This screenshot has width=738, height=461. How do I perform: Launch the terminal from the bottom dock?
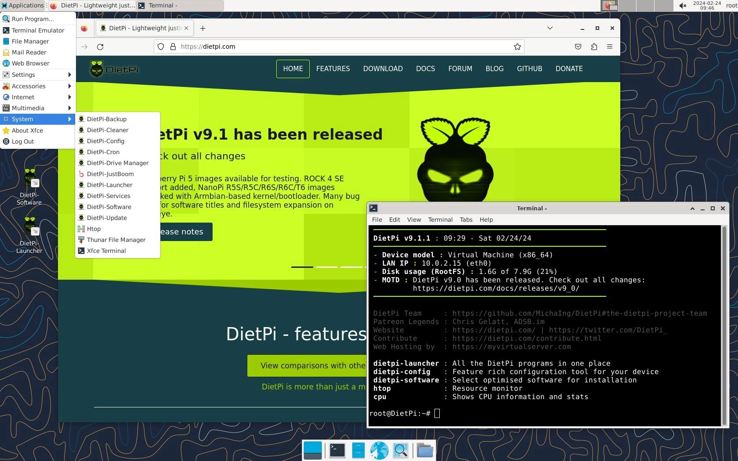(x=337, y=450)
